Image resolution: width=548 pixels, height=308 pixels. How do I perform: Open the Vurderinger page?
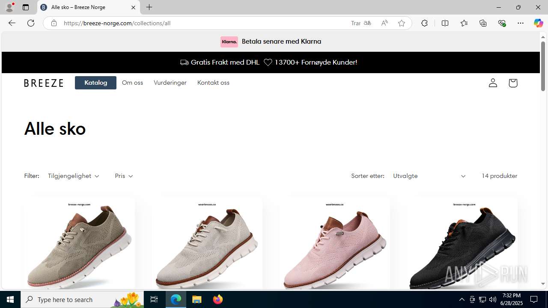170,83
